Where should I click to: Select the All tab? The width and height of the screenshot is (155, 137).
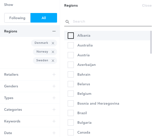tap(44, 18)
